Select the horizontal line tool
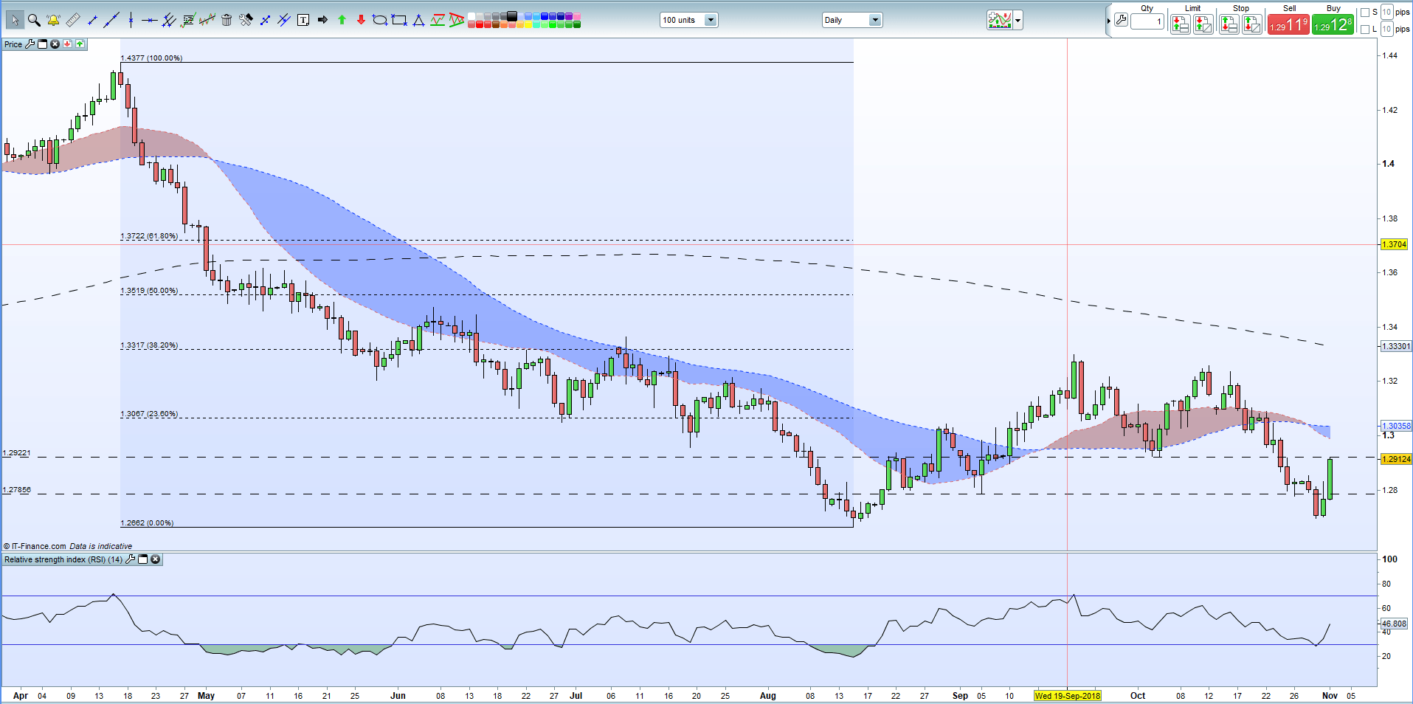Screen dimensions: 1413x704 tap(150, 20)
